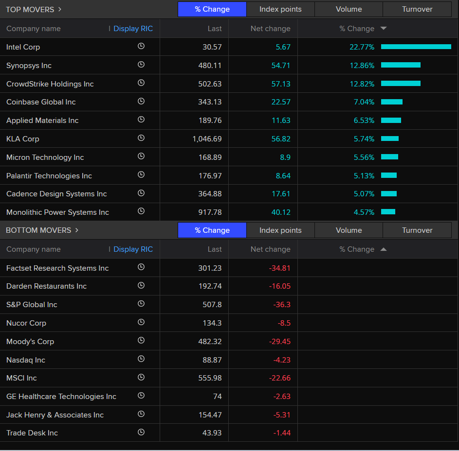Select Turnover tab in Top Movers
459x451 pixels.
pyautogui.click(x=417, y=9)
